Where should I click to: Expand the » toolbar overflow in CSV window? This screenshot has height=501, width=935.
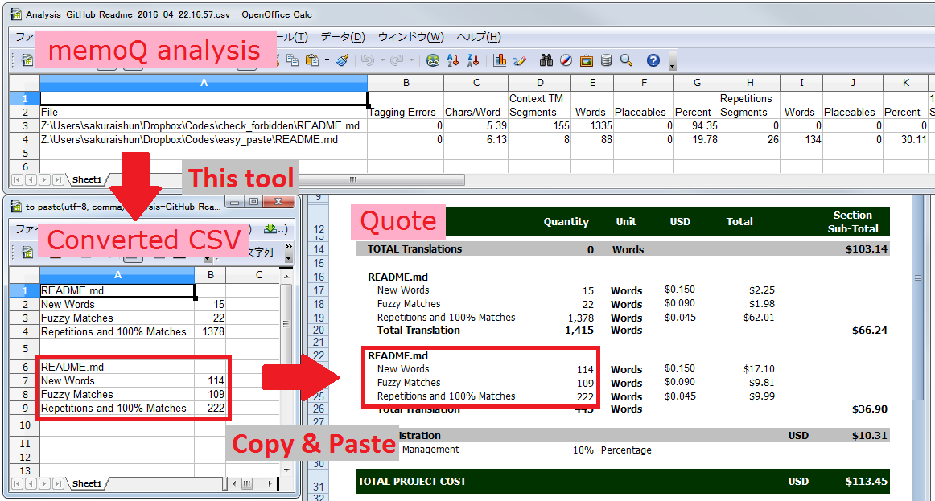289,247
